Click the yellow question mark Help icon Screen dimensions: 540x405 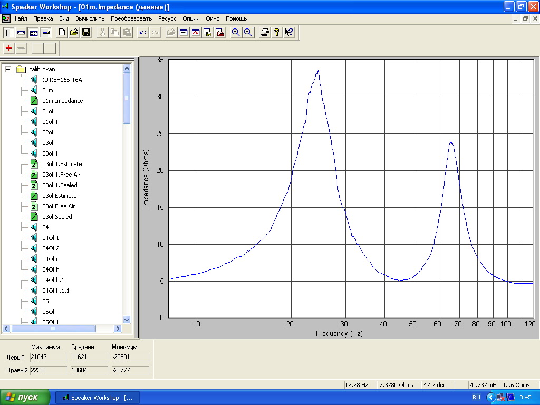pyautogui.click(x=277, y=33)
